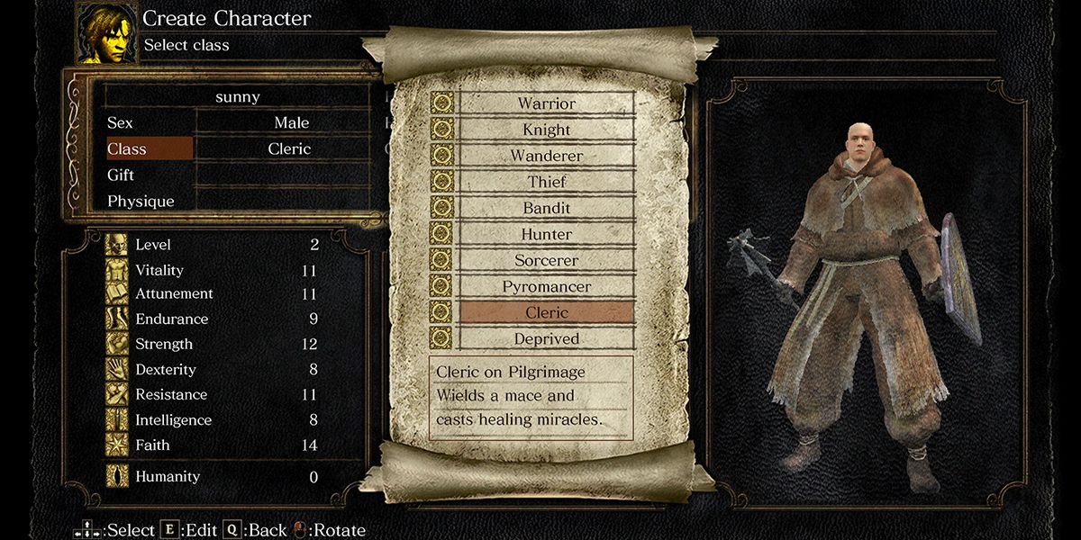
Task: Select the highlighted Cleric class
Action: click(547, 312)
